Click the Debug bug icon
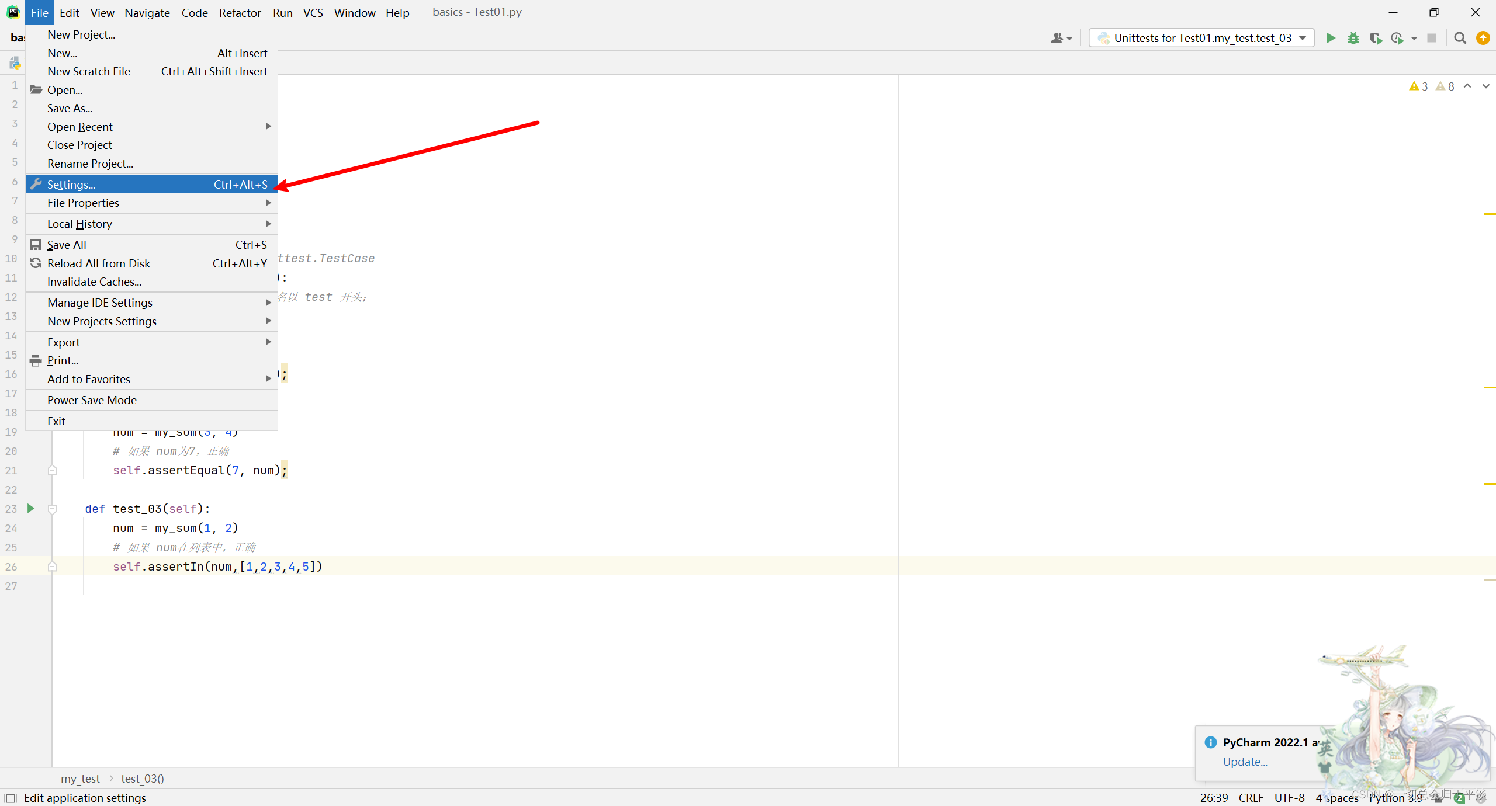The image size is (1496, 806). (1353, 38)
